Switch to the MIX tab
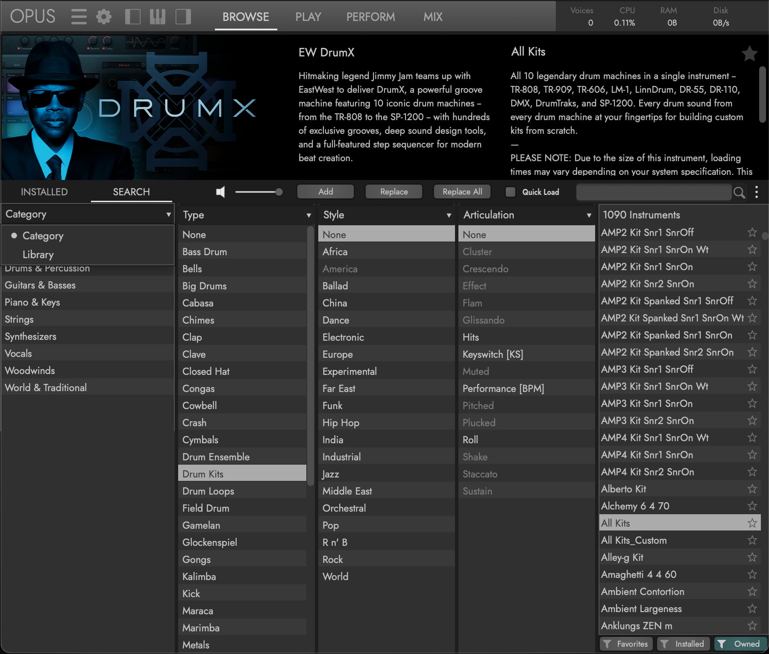The image size is (769, 654). [433, 17]
